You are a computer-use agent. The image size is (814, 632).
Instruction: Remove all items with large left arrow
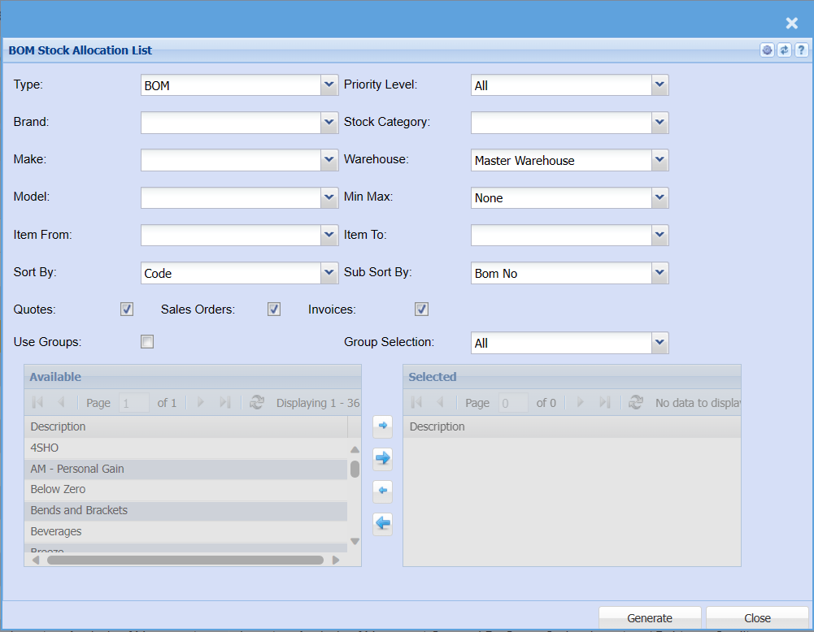click(382, 524)
